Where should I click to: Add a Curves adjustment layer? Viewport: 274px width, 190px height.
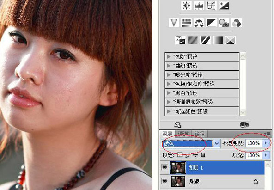tap(212, 6)
